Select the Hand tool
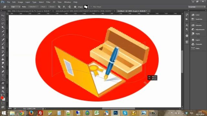This screenshot has height=116, width=207. [x=3, y=88]
